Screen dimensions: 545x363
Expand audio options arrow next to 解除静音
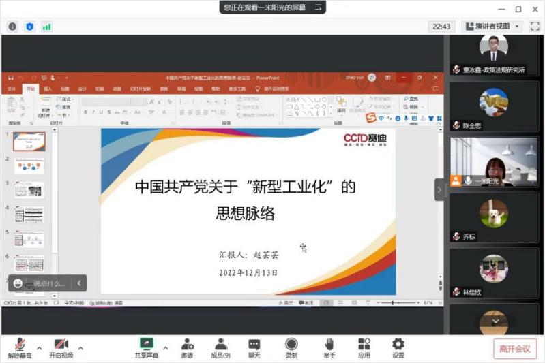39,347
